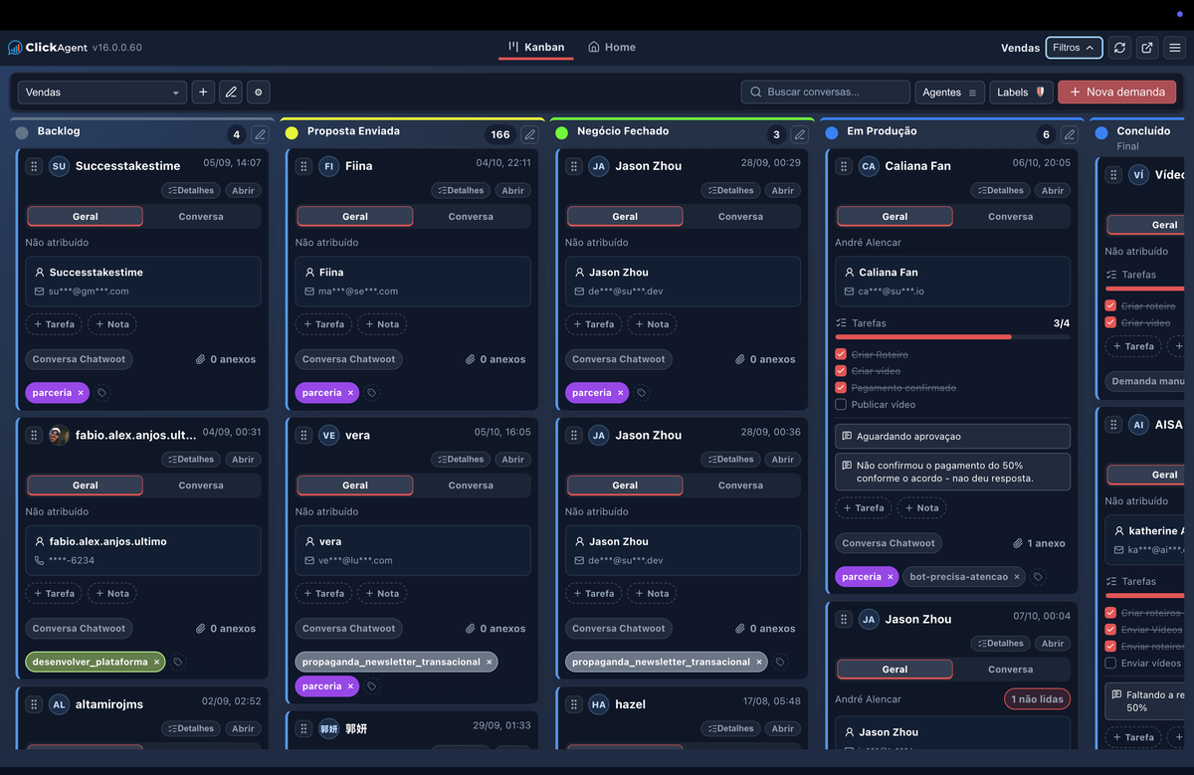Uncheck the Criar Roteiro task in Caliana Fan card
Image resolution: width=1194 pixels, height=775 pixels.
pyautogui.click(x=841, y=354)
